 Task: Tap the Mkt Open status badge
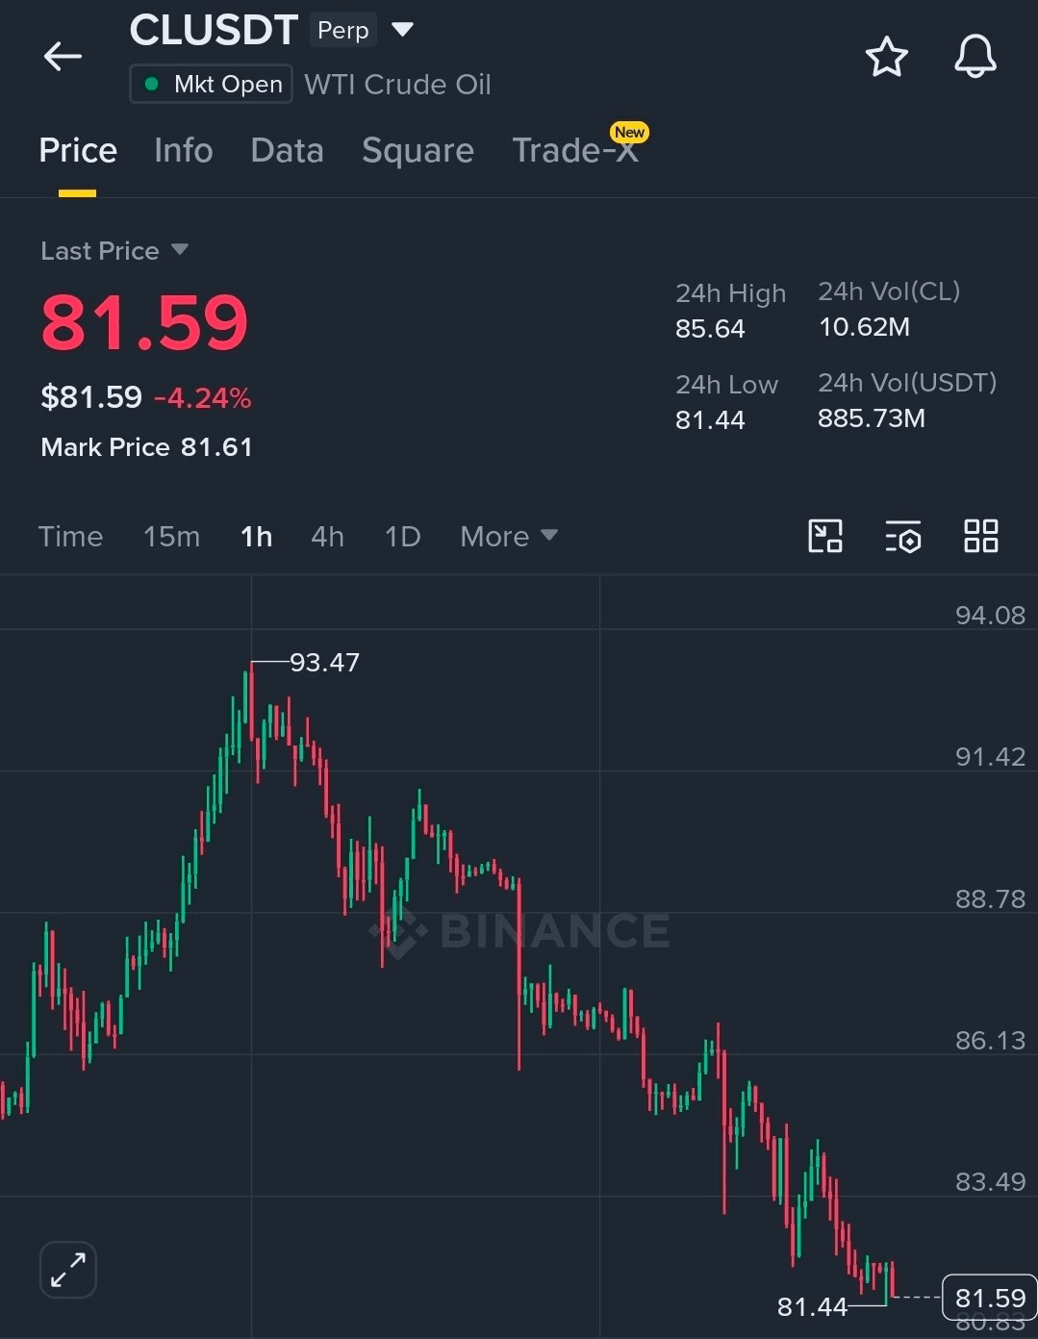click(211, 84)
